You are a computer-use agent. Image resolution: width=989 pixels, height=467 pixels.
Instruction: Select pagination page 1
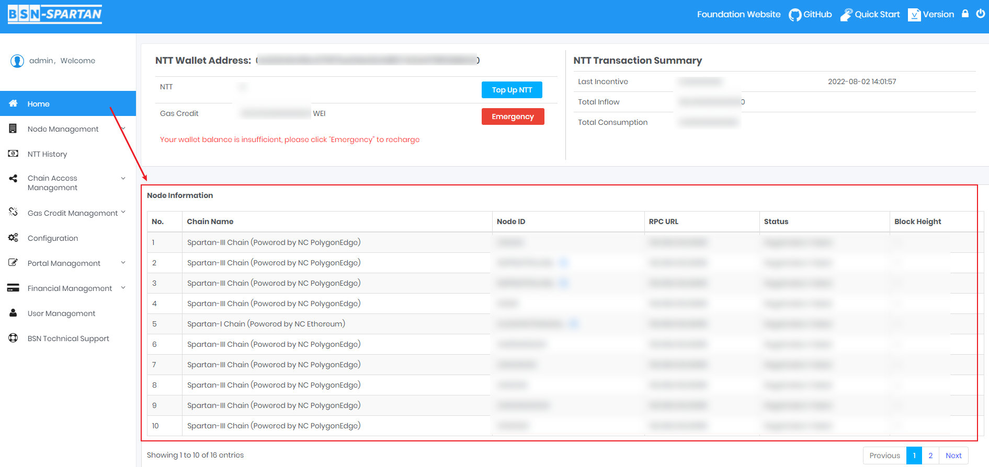(914, 456)
